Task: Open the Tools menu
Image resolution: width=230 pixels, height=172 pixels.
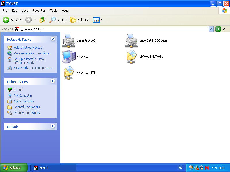Action: tap(54, 11)
